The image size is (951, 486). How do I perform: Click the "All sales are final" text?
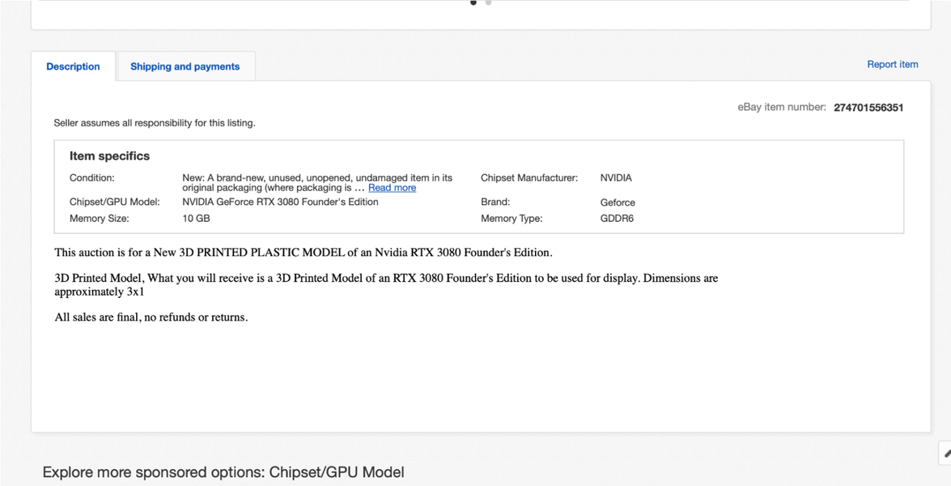tap(151, 318)
